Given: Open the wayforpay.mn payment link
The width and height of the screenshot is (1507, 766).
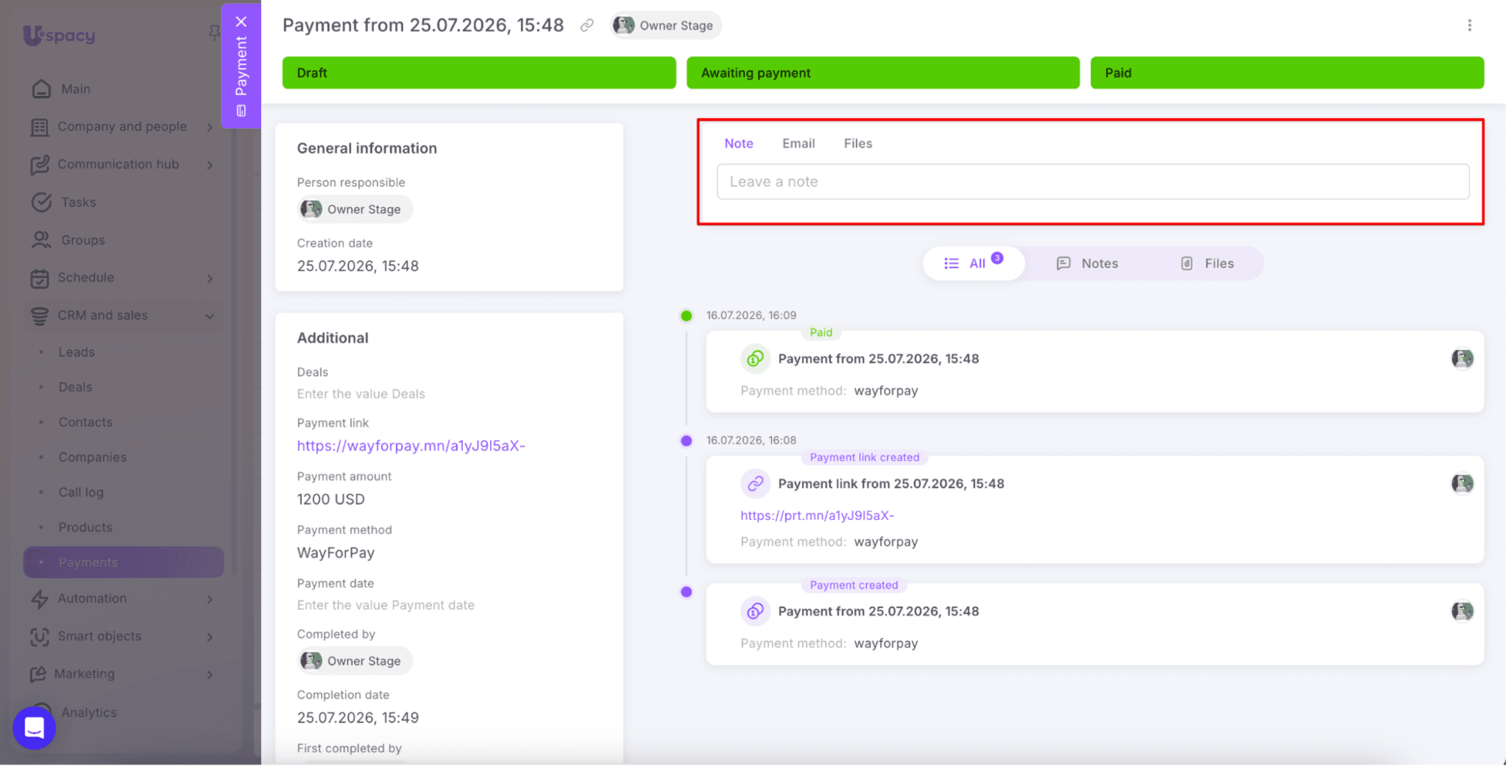Looking at the screenshot, I should click(x=411, y=445).
